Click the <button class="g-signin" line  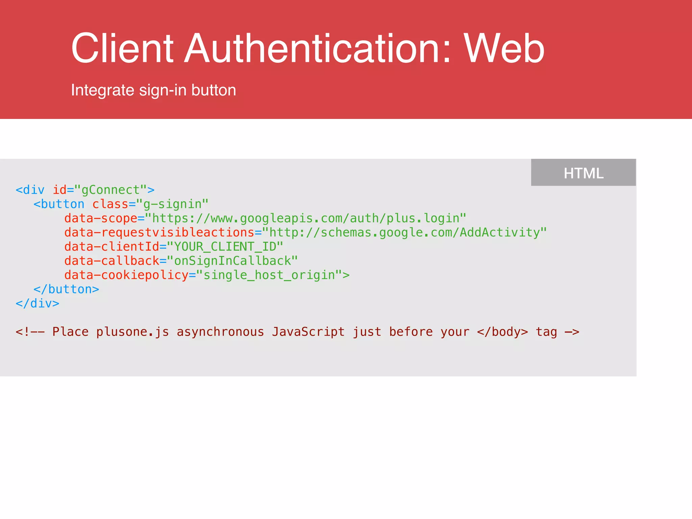[x=121, y=204]
